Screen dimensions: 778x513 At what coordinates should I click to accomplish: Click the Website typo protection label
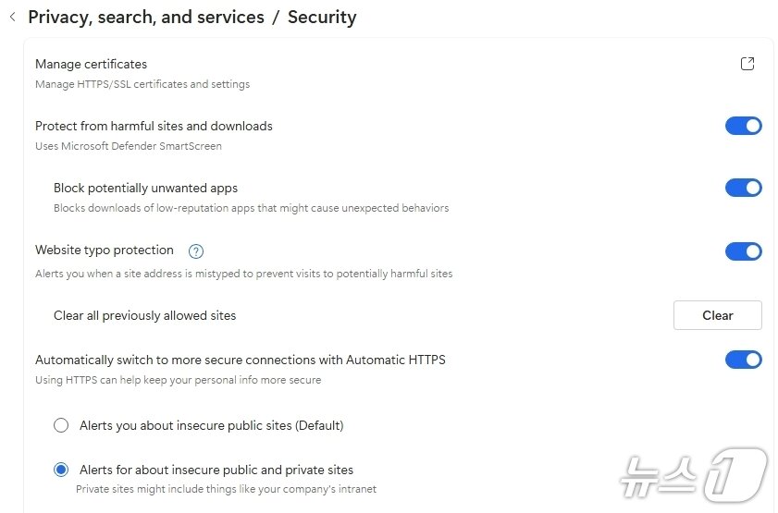coord(105,250)
